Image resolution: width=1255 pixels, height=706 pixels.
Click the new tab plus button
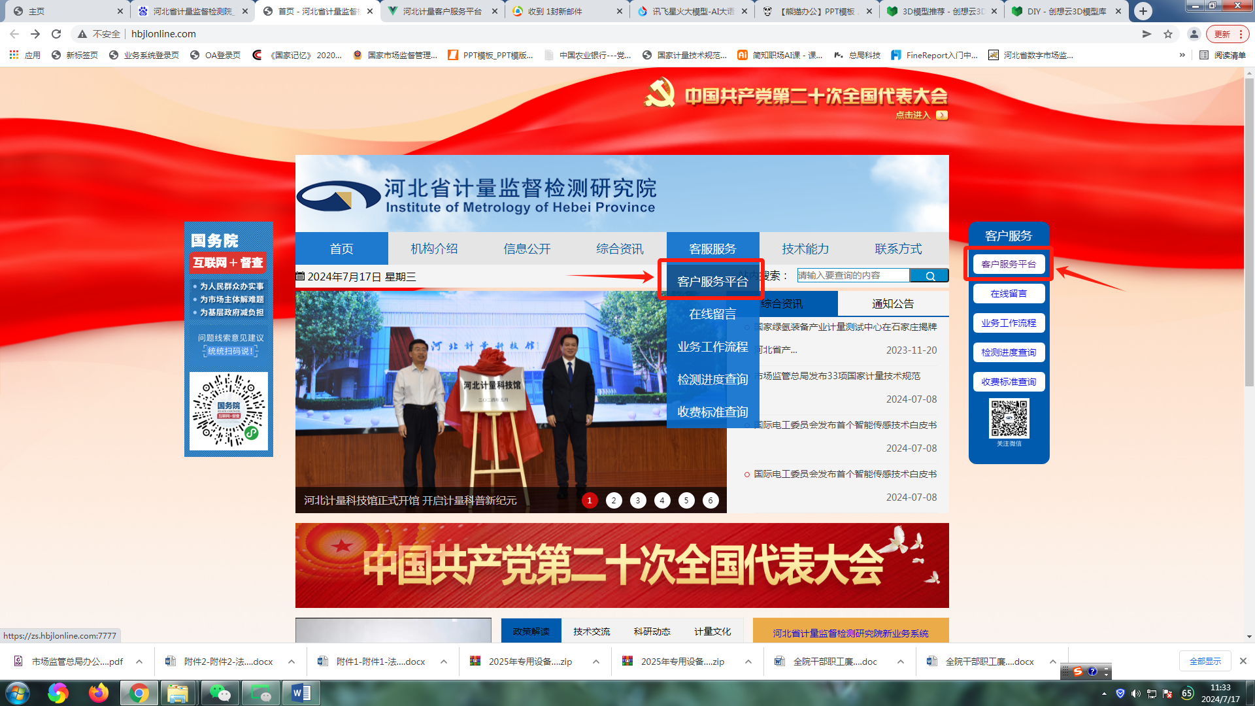point(1143,11)
